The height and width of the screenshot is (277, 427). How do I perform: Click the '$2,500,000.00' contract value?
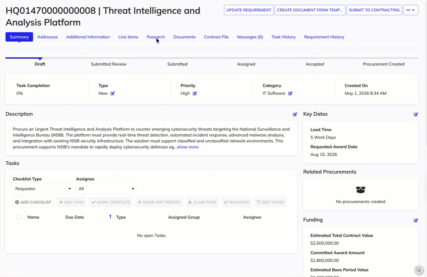pyautogui.click(x=325, y=243)
